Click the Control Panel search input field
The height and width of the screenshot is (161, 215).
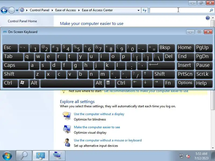[x=180, y=10]
